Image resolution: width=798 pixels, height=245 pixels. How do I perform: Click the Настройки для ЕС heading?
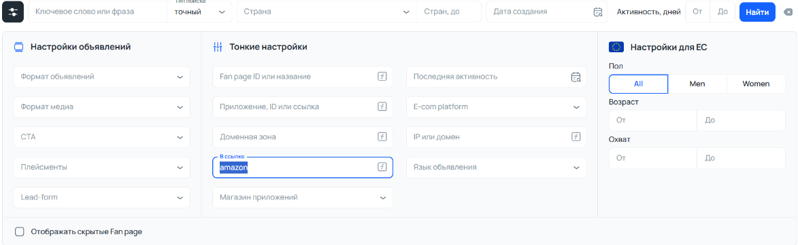669,48
